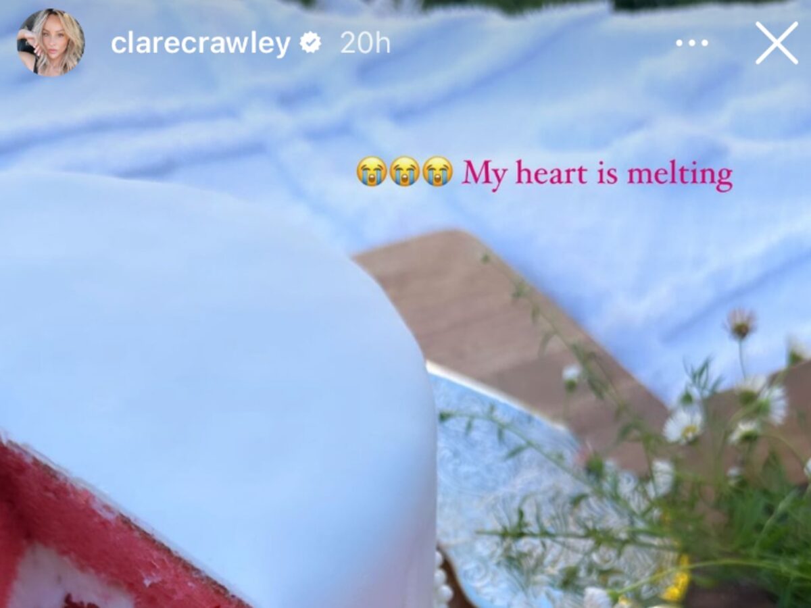811x608 pixels.
Task: Click the 20h story timestamp
Action: 365,43
